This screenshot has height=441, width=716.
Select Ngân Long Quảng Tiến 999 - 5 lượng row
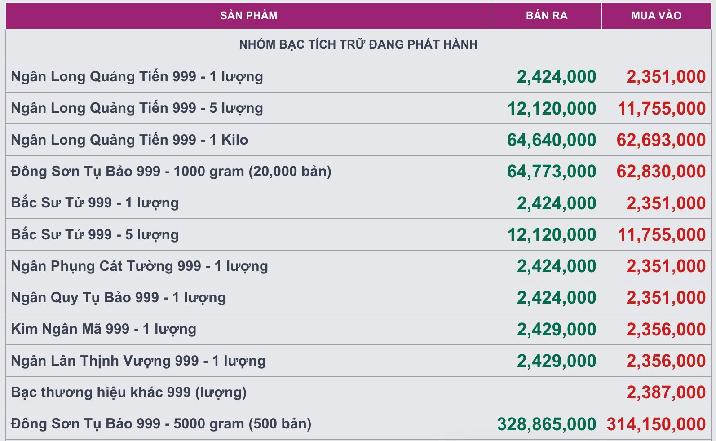point(358,108)
